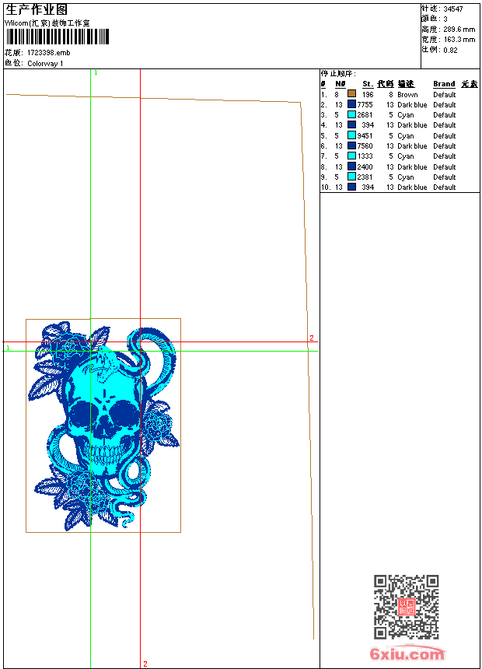This screenshot has height=669, width=482.
Task: Click the red marker 2 at right edge
Action: 312,338
